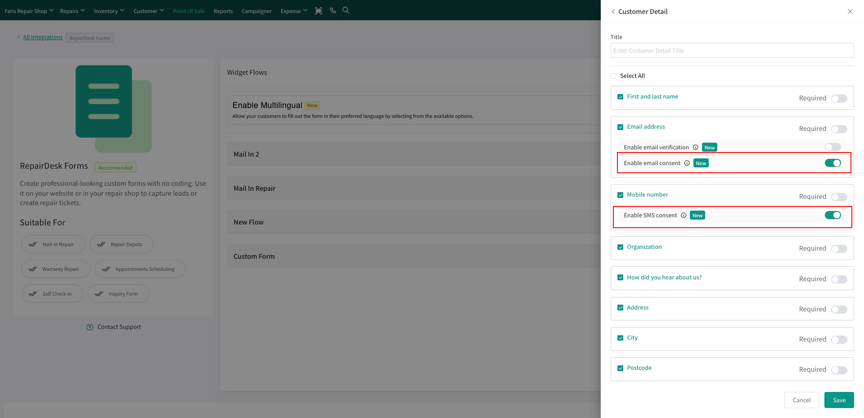Uncheck the Email address field
The image size is (864, 418).
tap(621, 127)
